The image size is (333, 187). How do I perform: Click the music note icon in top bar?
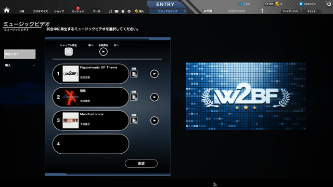[110, 11]
